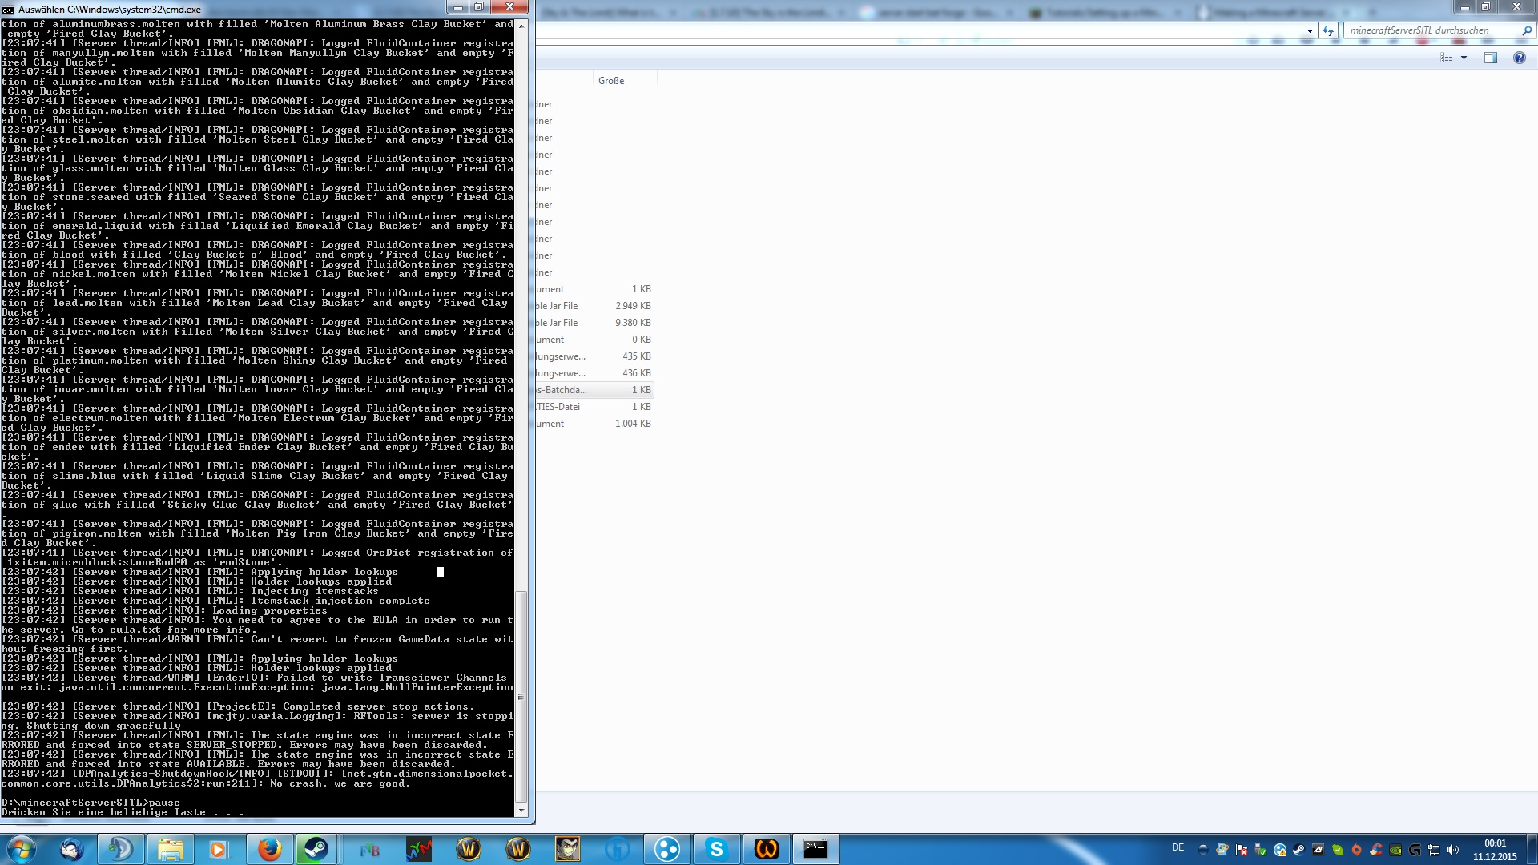1538x865 pixels.
Task: Click the refresh icon beside address bar
Action: point(1328,30)
